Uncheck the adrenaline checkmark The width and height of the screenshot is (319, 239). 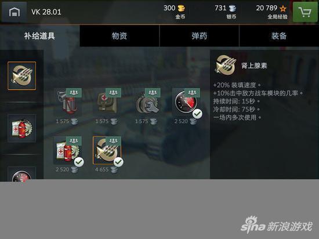tap(118, 162)
